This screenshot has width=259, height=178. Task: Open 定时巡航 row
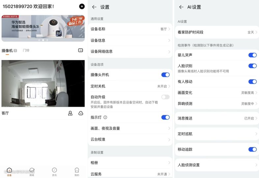pos(217,134)
